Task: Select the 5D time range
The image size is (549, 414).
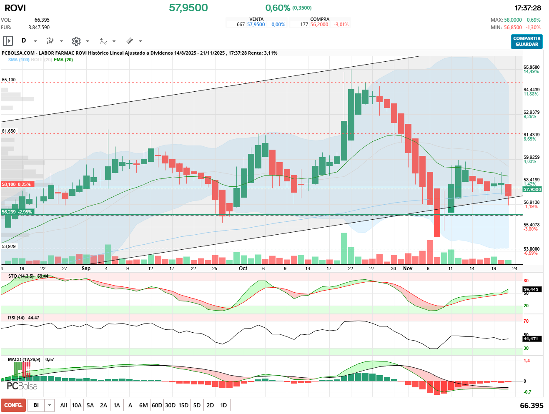Action: [197, 405]
